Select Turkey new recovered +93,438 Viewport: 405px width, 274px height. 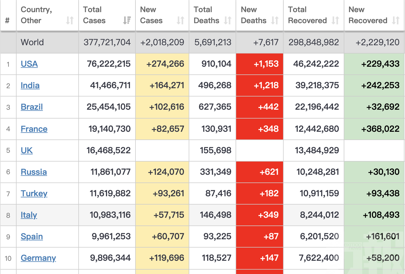[383, 194]
